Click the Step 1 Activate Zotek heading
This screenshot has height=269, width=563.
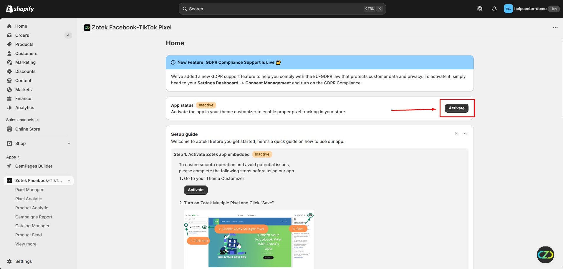(212, 154)
